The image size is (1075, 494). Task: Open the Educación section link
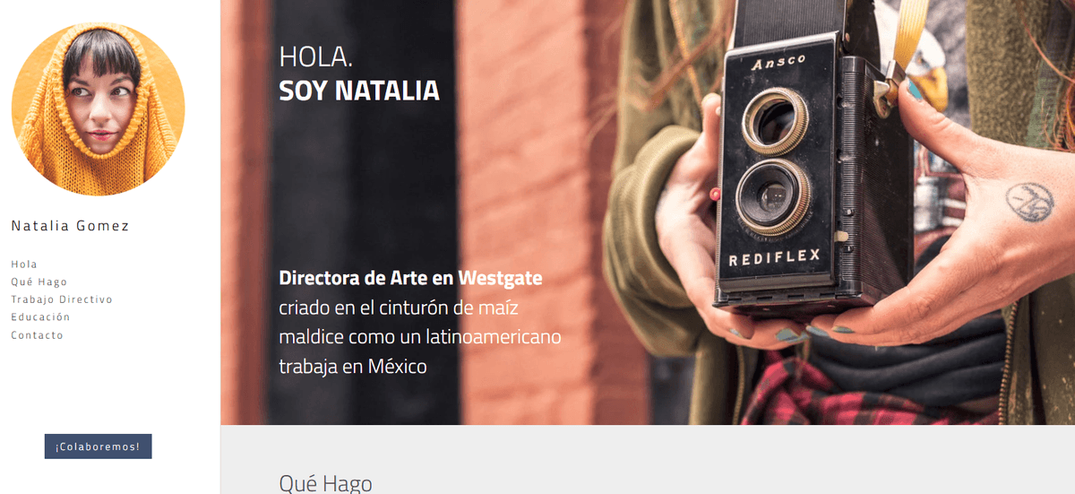coord(40,316)
